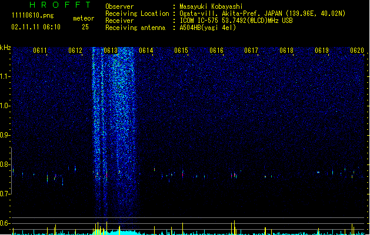This screenshot has height=235, width=370.
Task: Click the 0614 time marker
Action: [x=146, y=51]
